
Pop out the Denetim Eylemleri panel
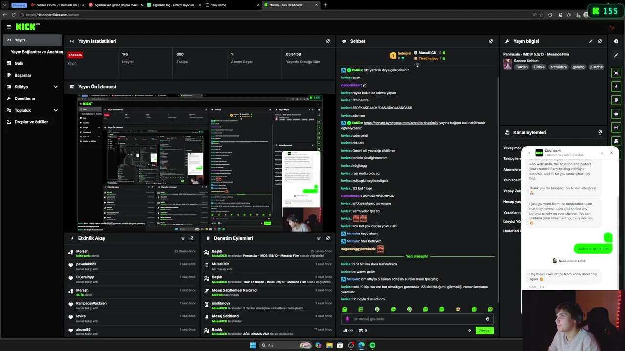tap(328, 238)
